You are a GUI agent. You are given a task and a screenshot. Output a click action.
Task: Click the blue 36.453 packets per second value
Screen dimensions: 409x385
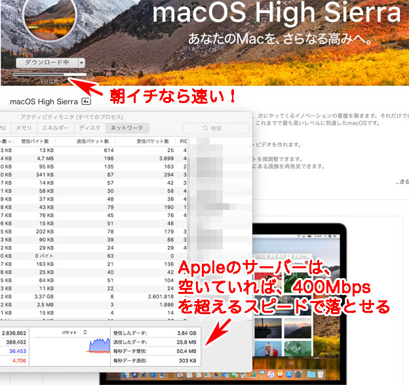click(x=18, y=351)
